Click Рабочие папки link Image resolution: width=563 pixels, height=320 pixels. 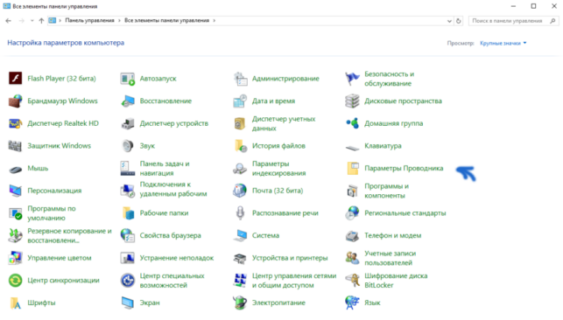[164, 213]
